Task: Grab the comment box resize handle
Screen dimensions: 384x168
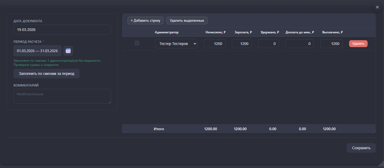Action: [x=109, y=102]
